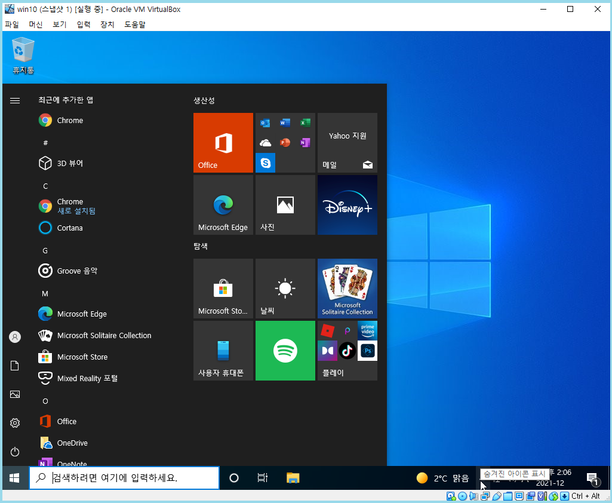
Task: Open the 2°C 맑음 weather widget
Action: click(442, 478)
